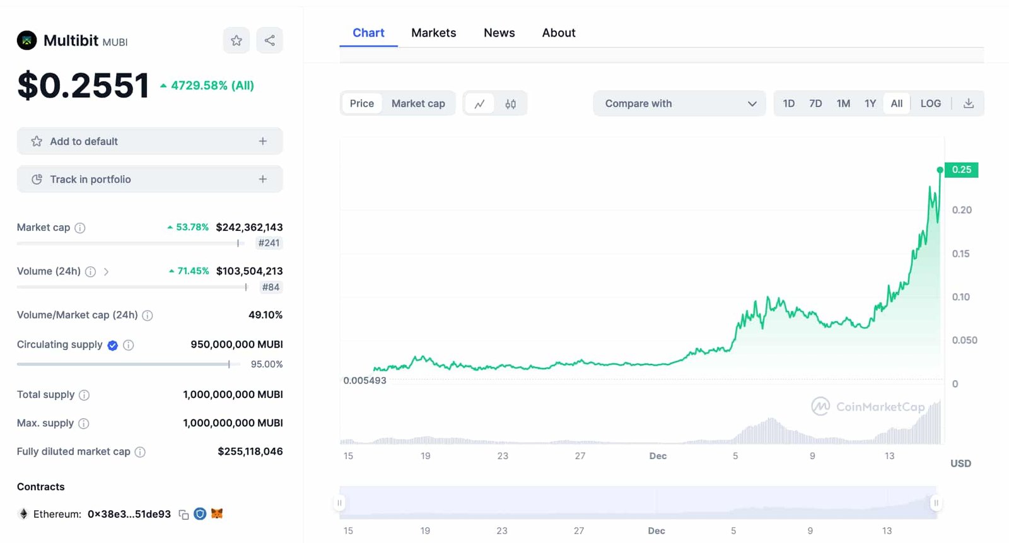Copy the Ethereum contract address
Screen dimensions: 1009x543
coord(184,515)
